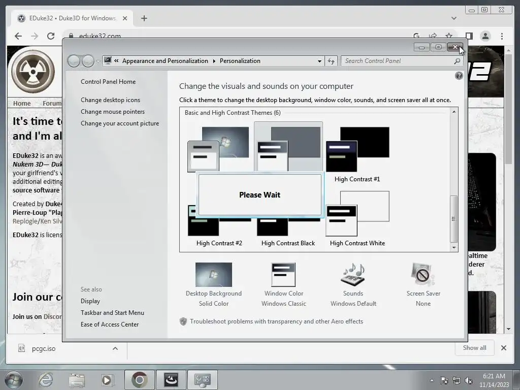Open Change mouse pointers link
Image resolution: width=520 pixels, height=390 pixels.
coord(113,111)
